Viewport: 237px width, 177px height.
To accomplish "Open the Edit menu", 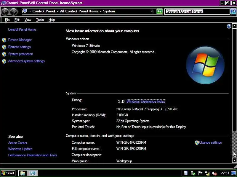I will coord(17,20).
